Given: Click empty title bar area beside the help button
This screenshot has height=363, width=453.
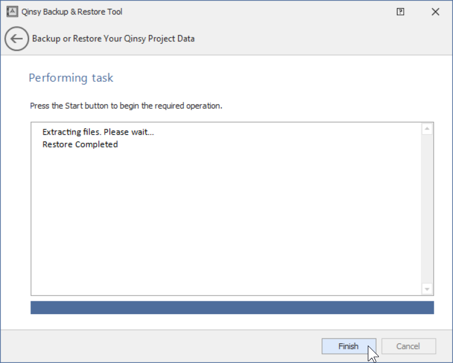Looking at the screenshot, I should (292, 12).
